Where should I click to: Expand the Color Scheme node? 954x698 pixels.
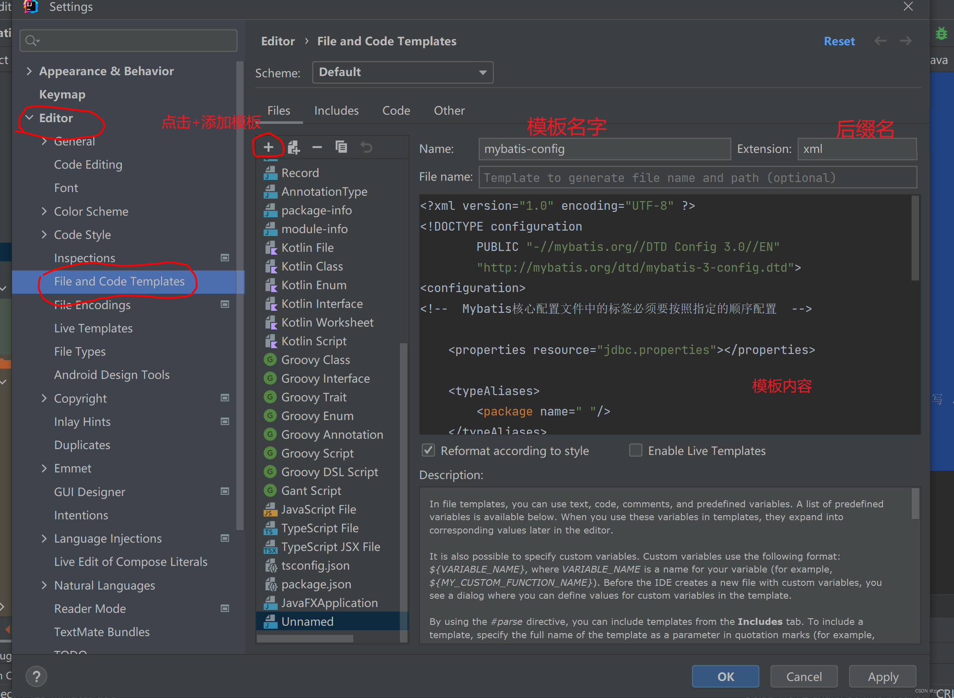pos(44,211)
